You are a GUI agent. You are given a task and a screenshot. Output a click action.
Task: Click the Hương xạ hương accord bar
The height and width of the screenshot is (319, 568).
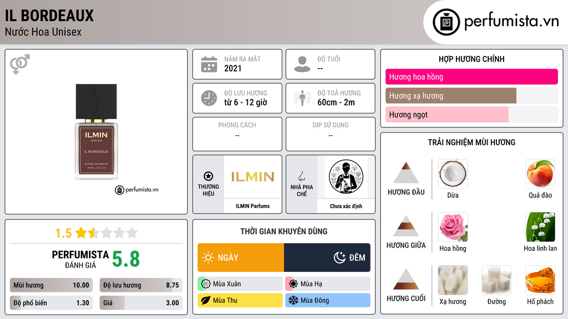click(x=471, y=96)
